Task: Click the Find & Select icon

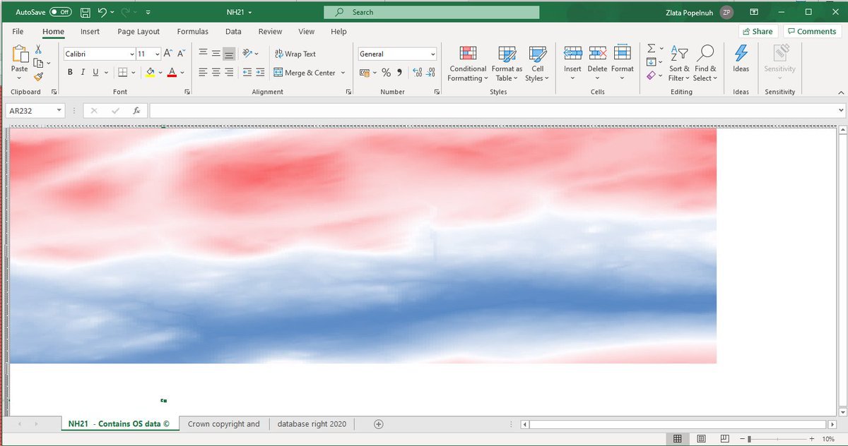Action: pos(705,64)
